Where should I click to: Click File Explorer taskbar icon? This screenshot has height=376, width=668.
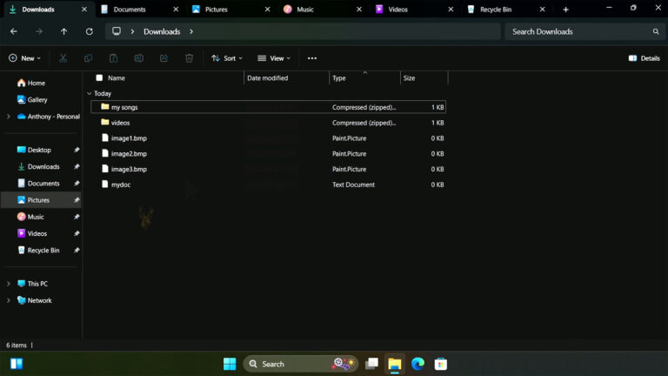[x=395, y=364]
